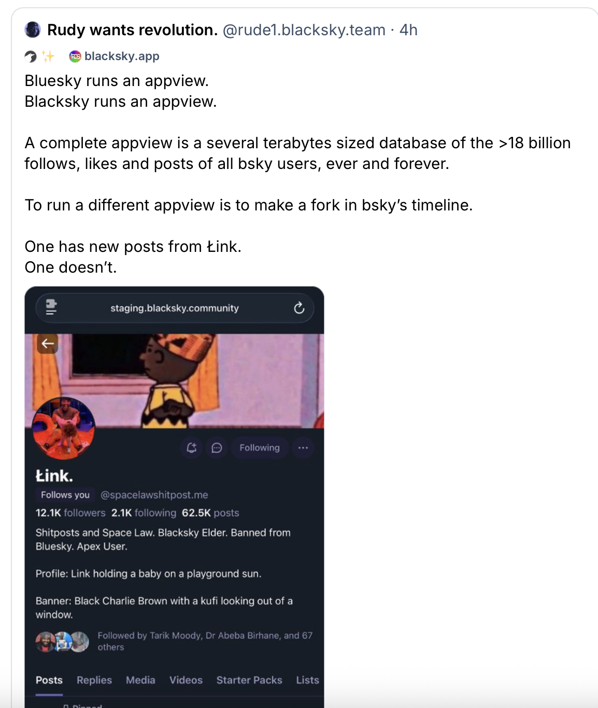
Task: Click the blacksky.app logo icon
Action: 75,56
